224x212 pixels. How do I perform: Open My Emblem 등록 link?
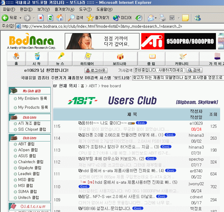(33, 99)
